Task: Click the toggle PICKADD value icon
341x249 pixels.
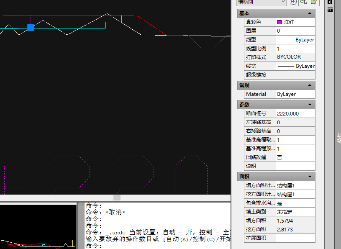Action: click(x=293, y=2)
